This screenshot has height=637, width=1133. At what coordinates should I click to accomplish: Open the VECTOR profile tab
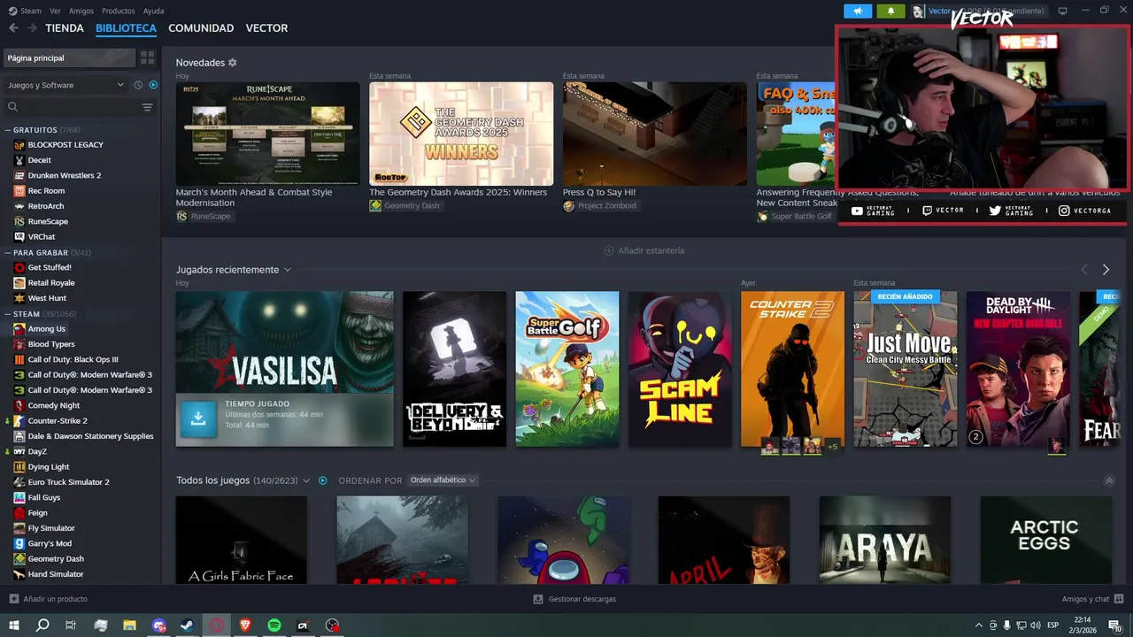pos(266,28)
